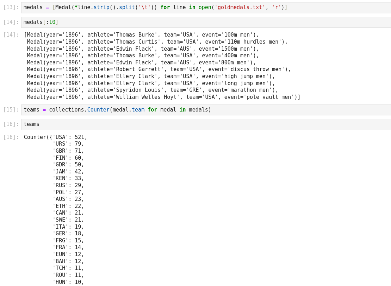The image size is (391, 286).
Task: Place cursor on the '\t' split argument
Action: click(x=144, y=7)
